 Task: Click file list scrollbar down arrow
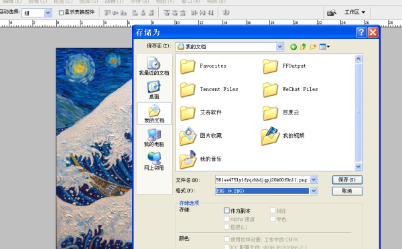(x=358, y=167)
